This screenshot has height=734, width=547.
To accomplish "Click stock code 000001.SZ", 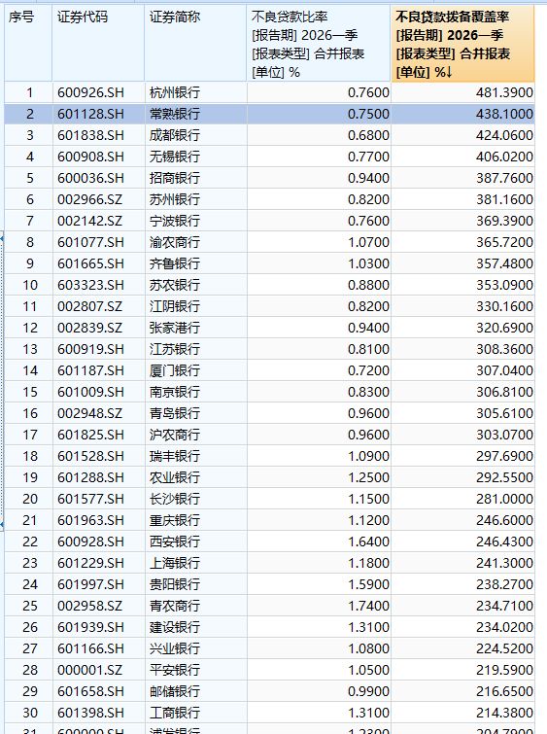I will pos(89,670).
